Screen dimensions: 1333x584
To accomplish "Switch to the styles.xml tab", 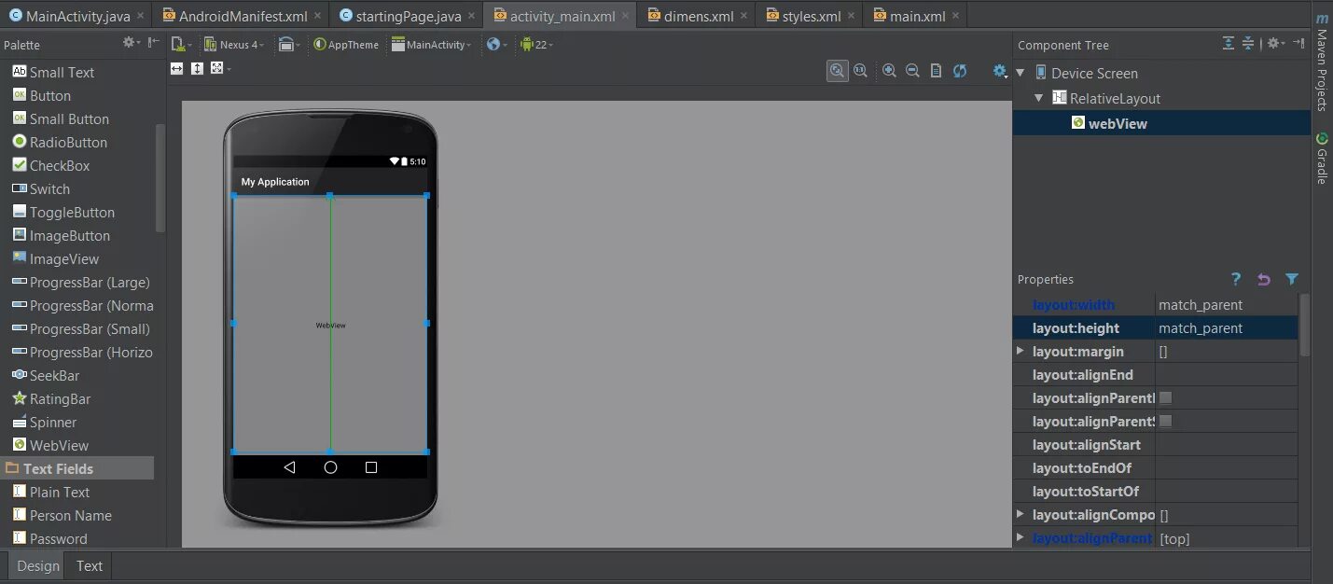I will (811, 16).
